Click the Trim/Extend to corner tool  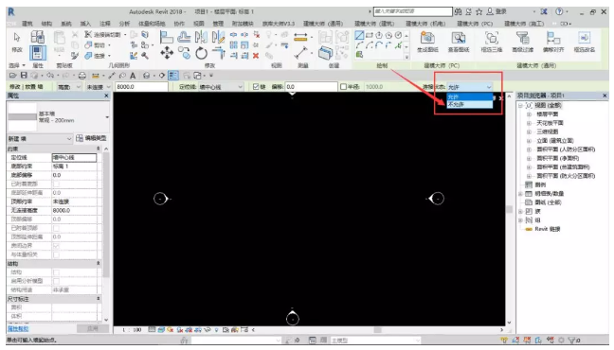click(219, 53)
